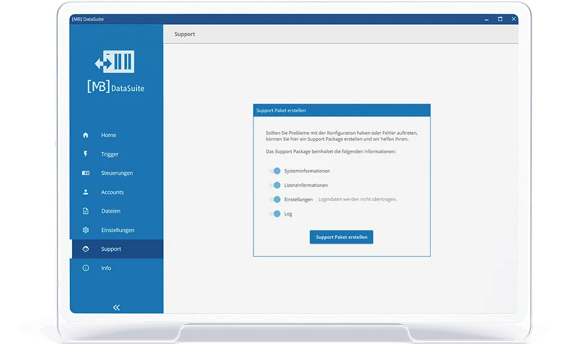Viewport: 562px width, 344px height.
Task: Toggle the Einstellungen switch in support panel
Action: (x=275, y=199)
